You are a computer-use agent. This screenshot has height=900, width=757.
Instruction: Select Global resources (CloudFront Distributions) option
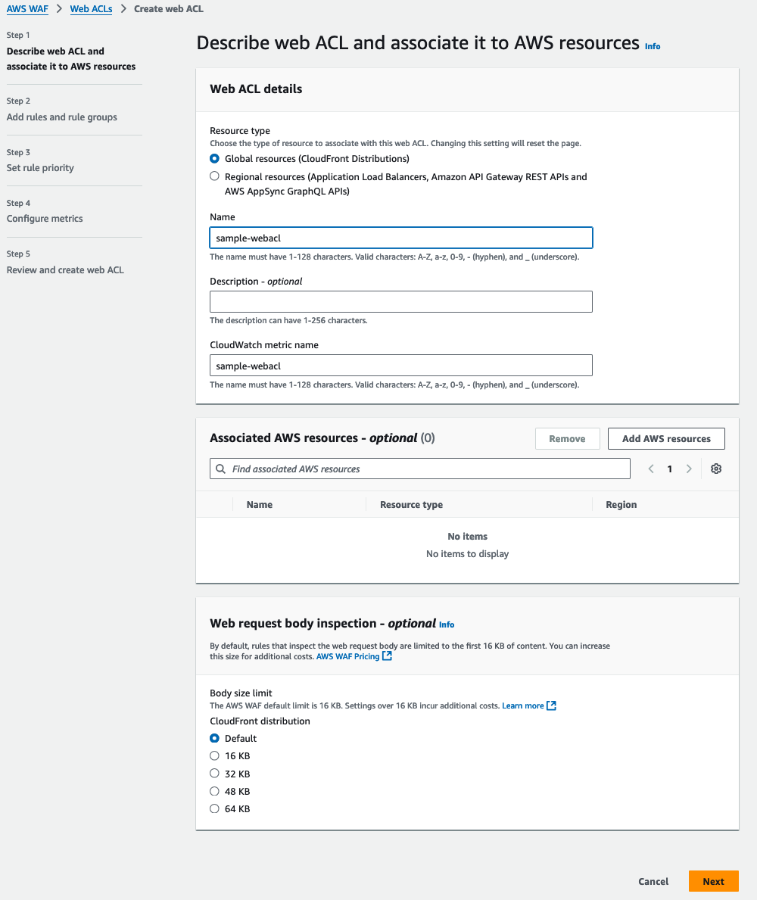click(x=214, y=159)
